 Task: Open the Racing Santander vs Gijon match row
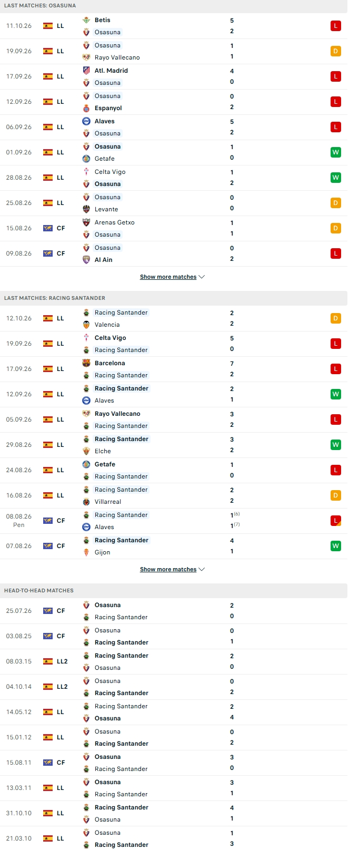(174, 546)
